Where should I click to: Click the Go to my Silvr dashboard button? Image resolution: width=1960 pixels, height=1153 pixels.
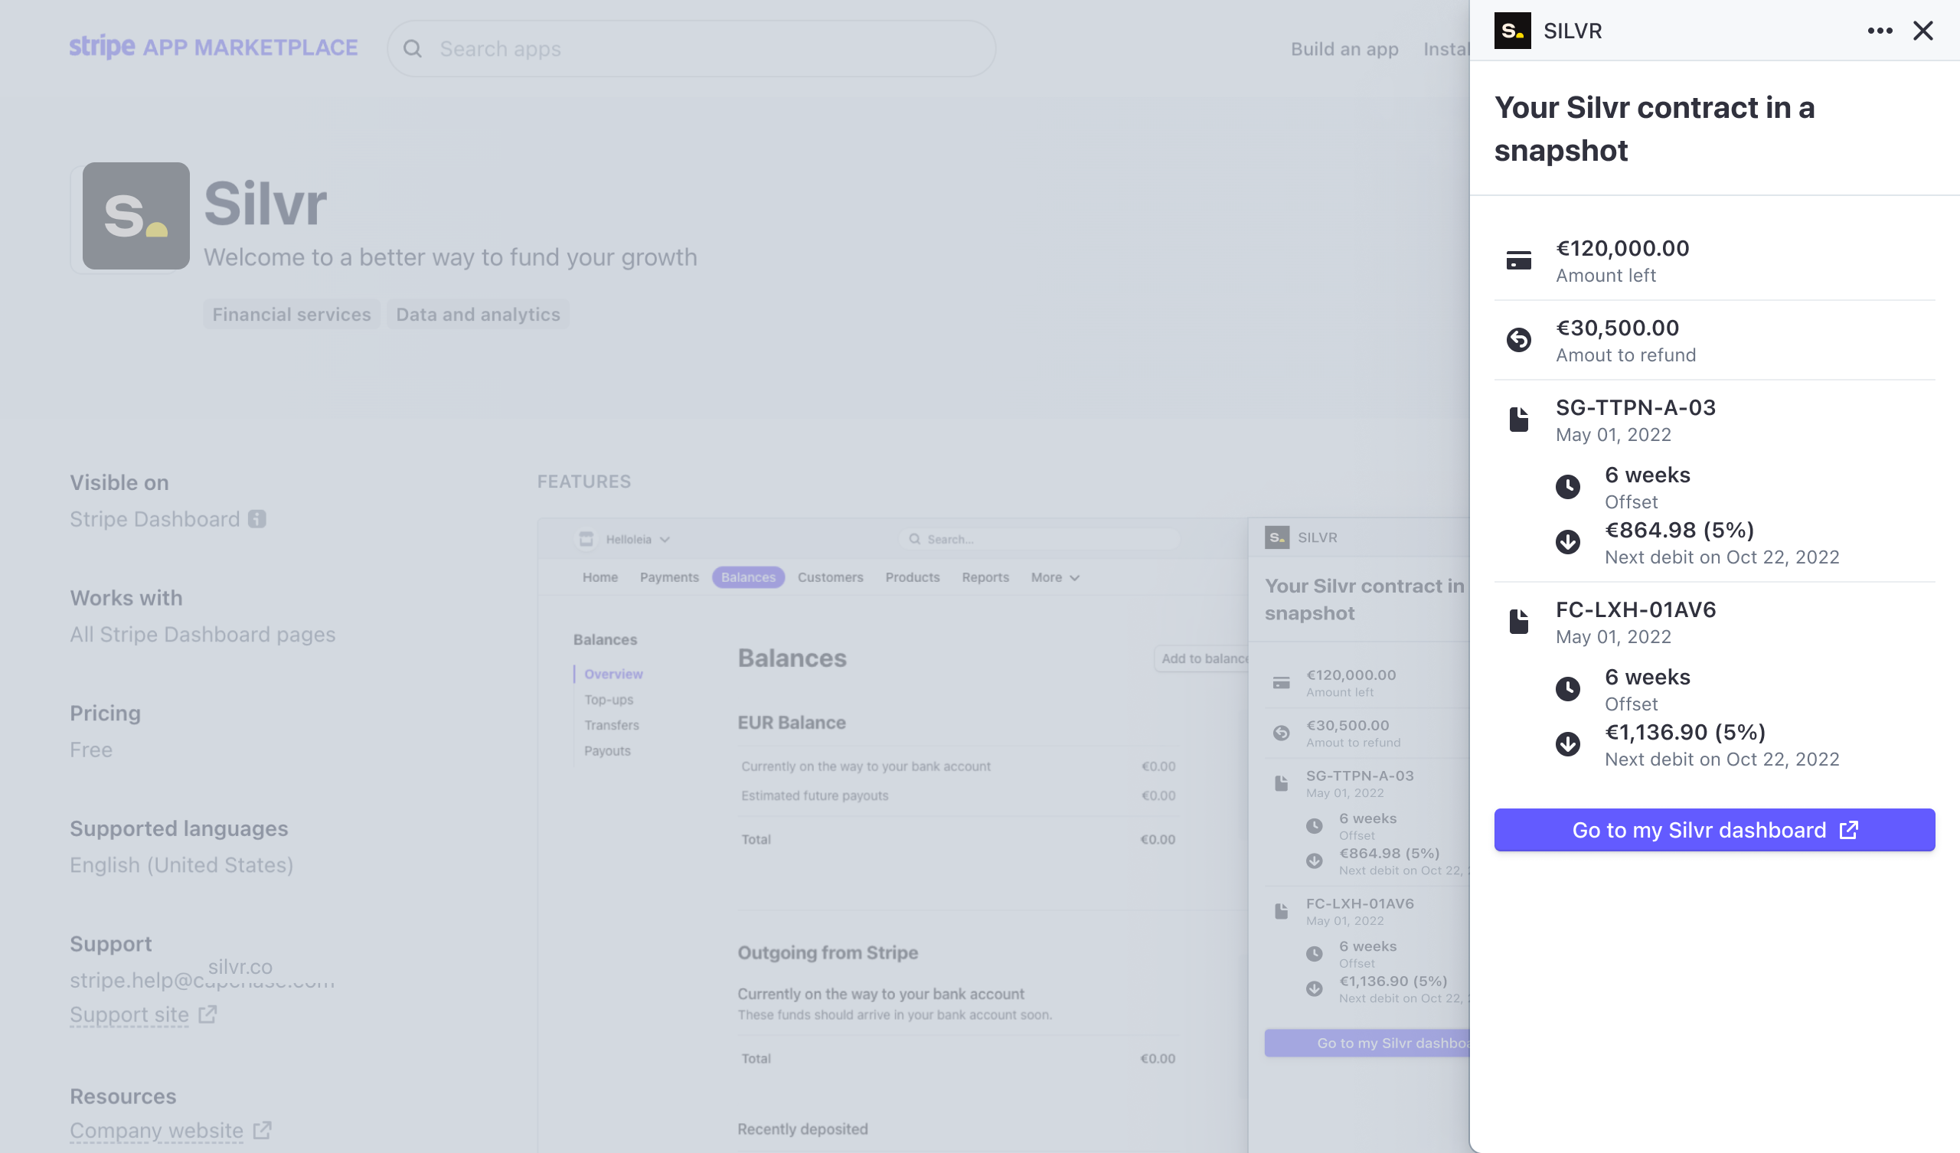pos(1713,829)
